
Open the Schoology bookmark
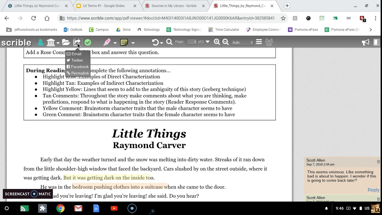(x=148, y=30)
